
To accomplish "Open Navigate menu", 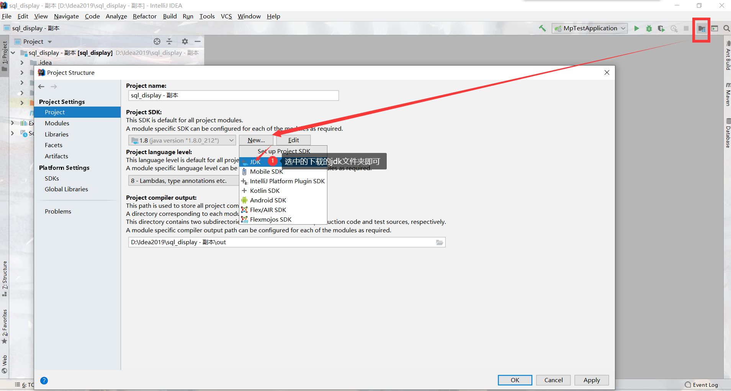I will (x=66, y=16).
